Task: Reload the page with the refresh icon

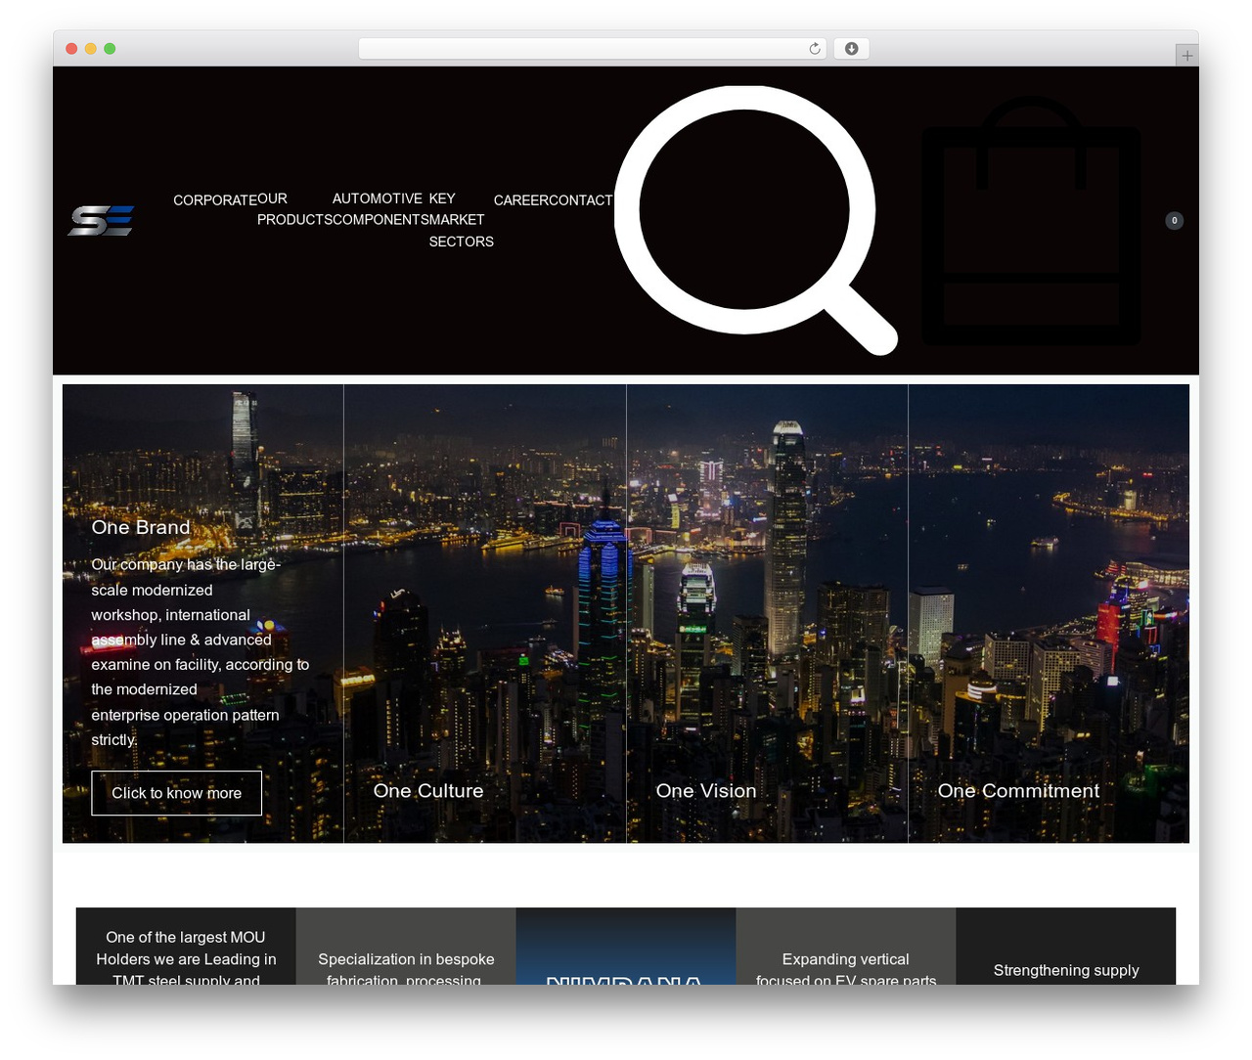Action: click(x=815, y=49)
